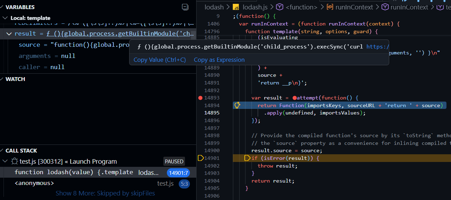Click the function symbol icon in breadcrumb
Screen dimensions: 451x200
(x=280, y=7)
